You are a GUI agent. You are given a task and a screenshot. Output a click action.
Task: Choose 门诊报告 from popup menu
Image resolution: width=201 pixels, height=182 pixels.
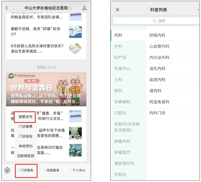pos(25,136)
